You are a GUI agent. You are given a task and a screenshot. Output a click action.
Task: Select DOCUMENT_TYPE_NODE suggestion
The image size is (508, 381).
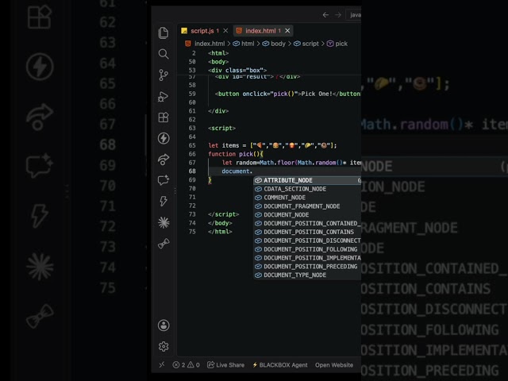pos(307,275)
